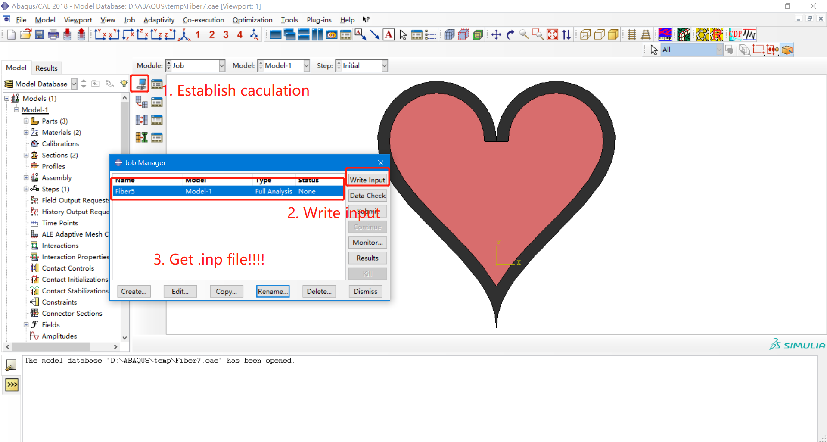Click the Data Check button
This screenshot has width=827, height=442.
pos(367,196)
